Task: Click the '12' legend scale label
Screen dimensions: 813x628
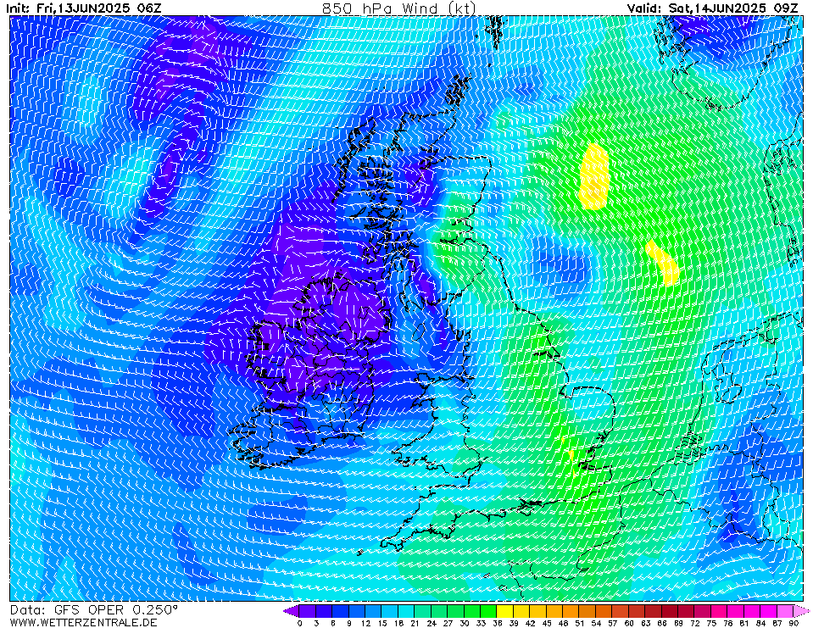Action: 365,623
